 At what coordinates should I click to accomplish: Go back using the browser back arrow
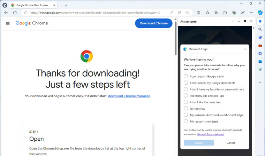(6, 13)
